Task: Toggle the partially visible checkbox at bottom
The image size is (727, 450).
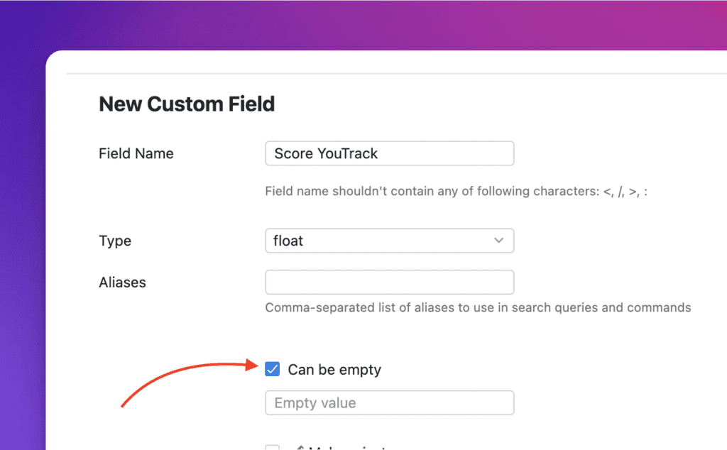Action: (272, 448)
